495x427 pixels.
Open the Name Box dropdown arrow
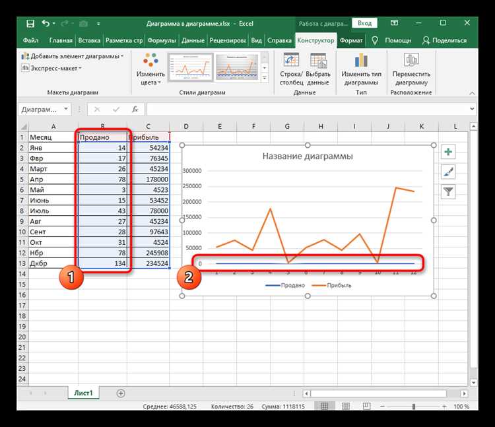coord(66,109)
